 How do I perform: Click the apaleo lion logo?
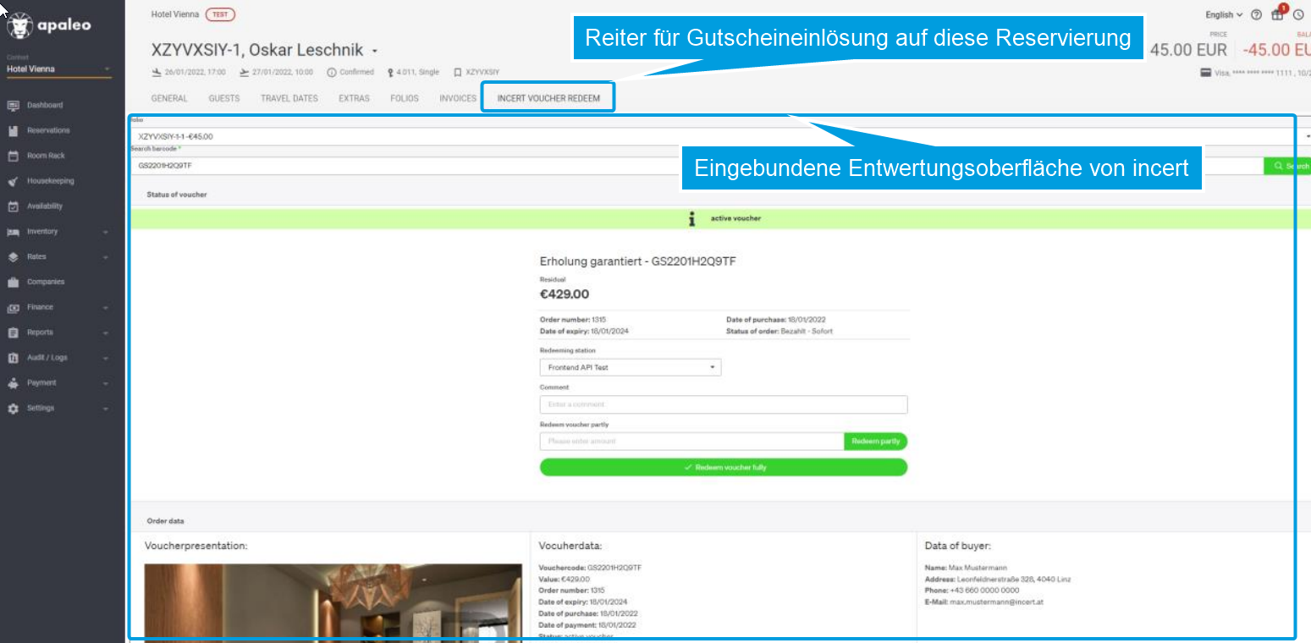[x=21, y=26]
